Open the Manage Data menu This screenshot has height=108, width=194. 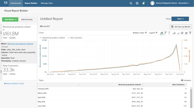(x=47, y=3)
